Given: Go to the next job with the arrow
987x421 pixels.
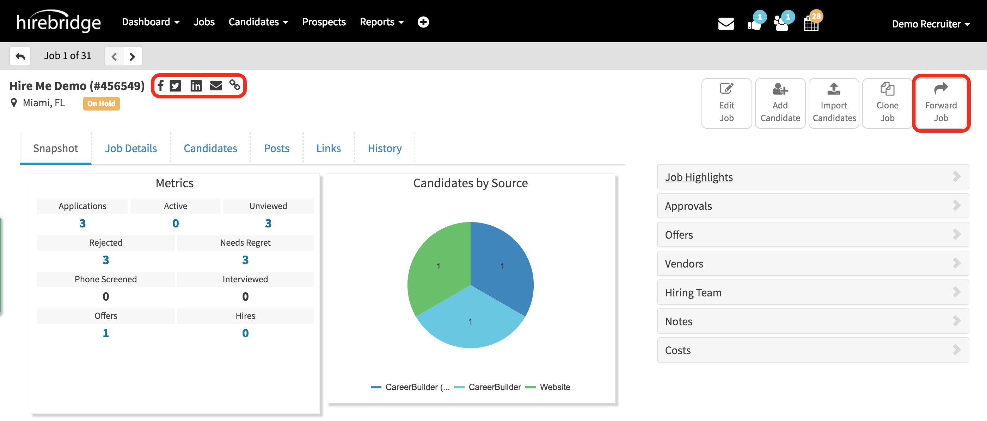Looking at the screenshot, I should 132,56.
